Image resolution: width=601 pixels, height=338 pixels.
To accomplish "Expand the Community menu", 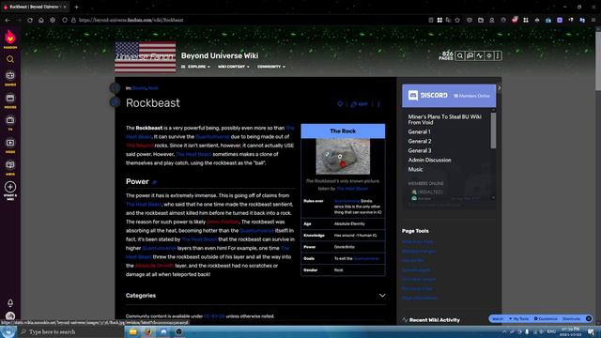I will coord(271,67).
